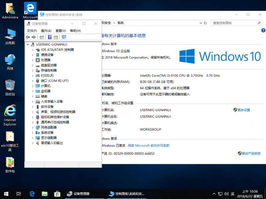Select the IDE ATA/ATAPI 控制器 device icon
Screen dimensions: 266x199
38,50
